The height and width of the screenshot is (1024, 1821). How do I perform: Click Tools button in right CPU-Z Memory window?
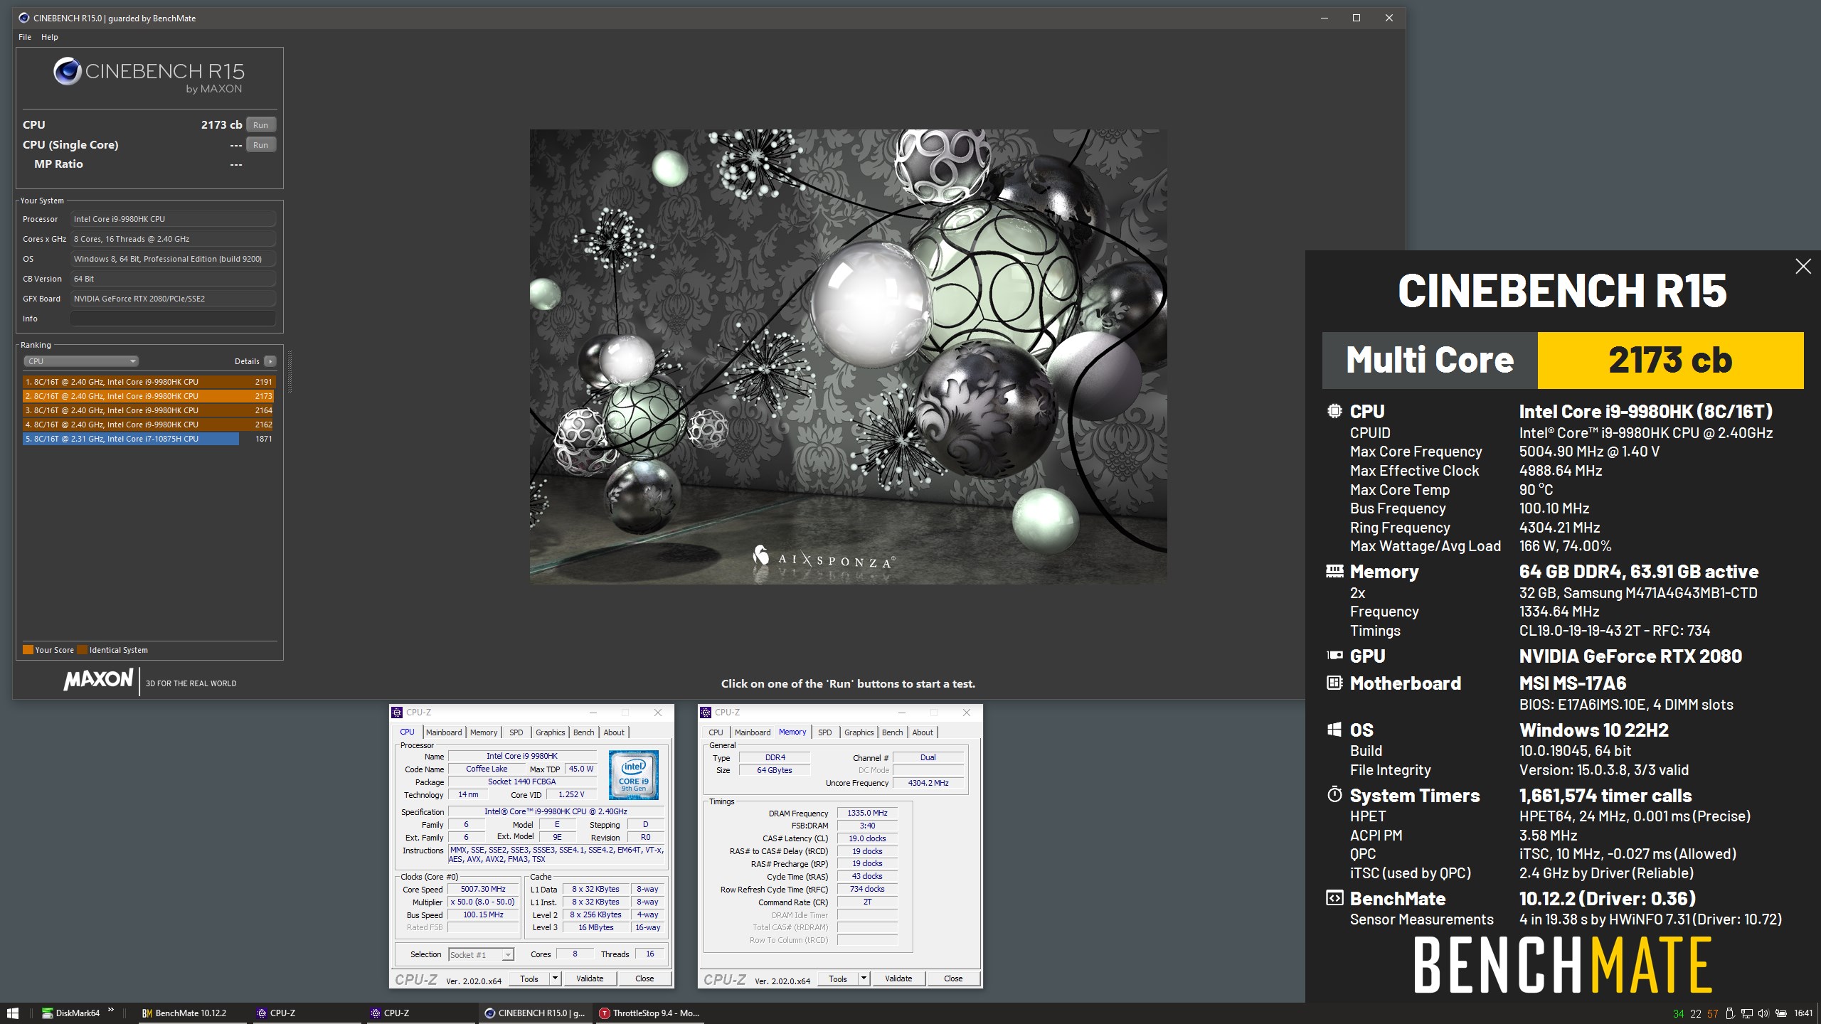coord(838,979)
